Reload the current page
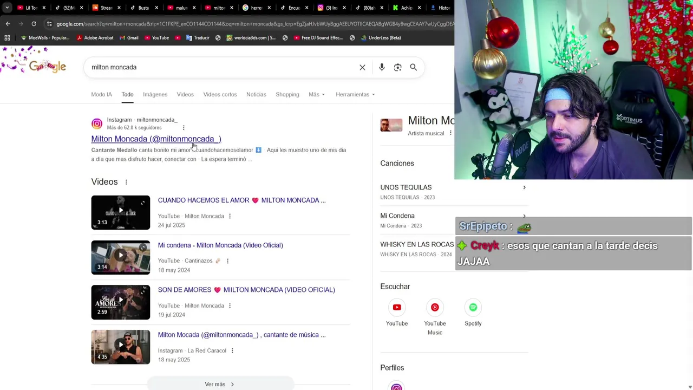The image size is (693, 390). [34, 24]
